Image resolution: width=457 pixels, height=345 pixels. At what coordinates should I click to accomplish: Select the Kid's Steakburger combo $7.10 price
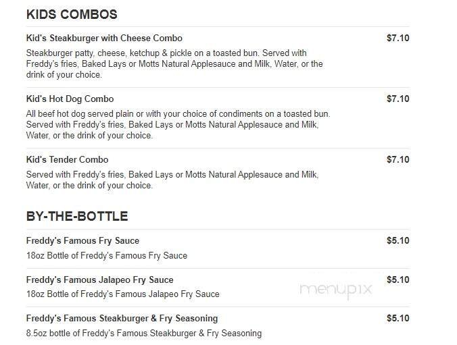click(x=398, y=38)
